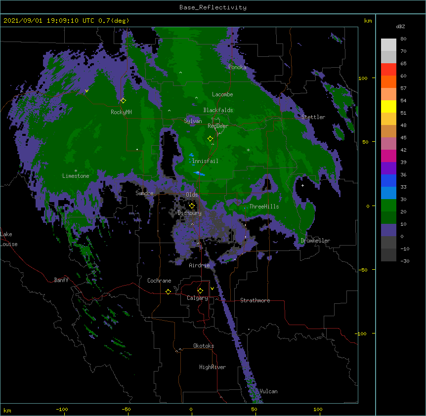Click the Banff town label
426x416 pixels.
[61, 280]
